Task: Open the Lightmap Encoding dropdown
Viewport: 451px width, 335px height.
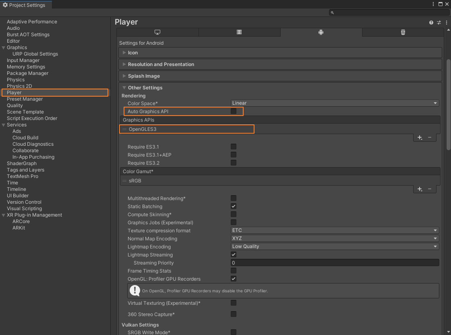Action: pyautogui.click(x=335, y=246)
